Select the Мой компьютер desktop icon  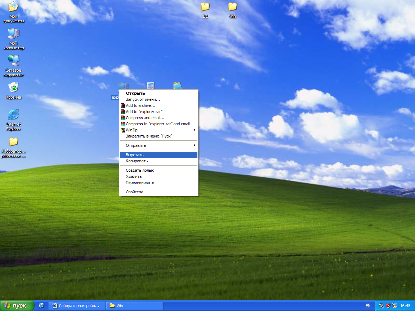pyautogui.click(x=13, y=39)
